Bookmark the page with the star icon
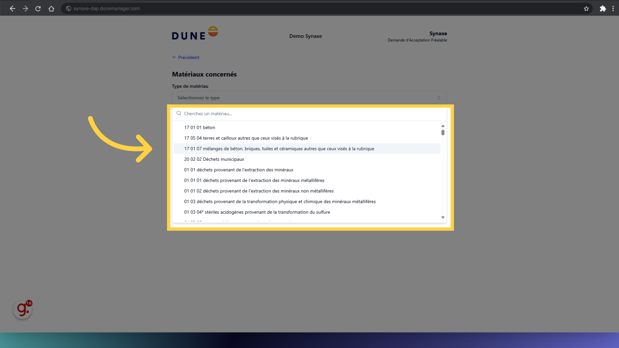The height and width of the screenshot is (348, 619). [586, 9]
